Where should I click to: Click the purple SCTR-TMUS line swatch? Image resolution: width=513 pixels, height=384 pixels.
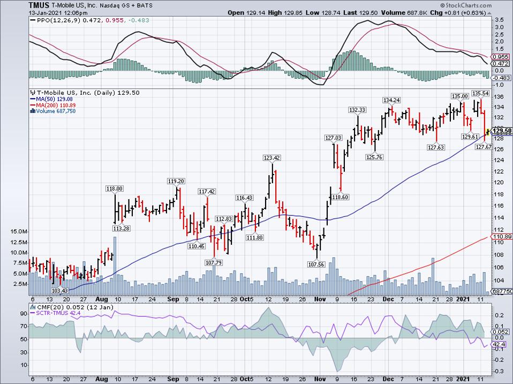33,313
